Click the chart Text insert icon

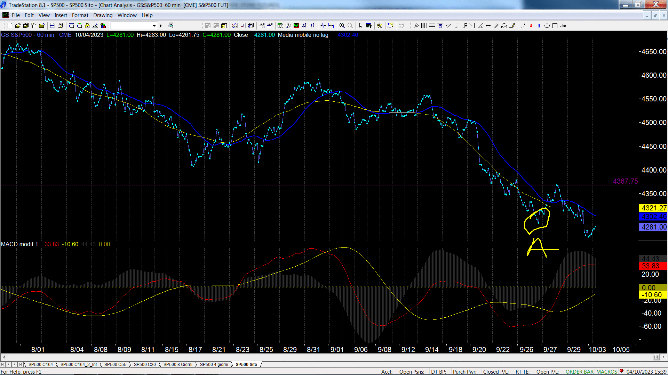pos(369,26)
